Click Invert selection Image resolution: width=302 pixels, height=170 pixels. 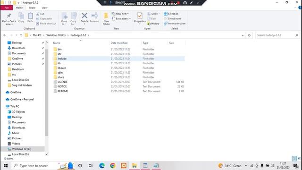[x=175, y=24]
